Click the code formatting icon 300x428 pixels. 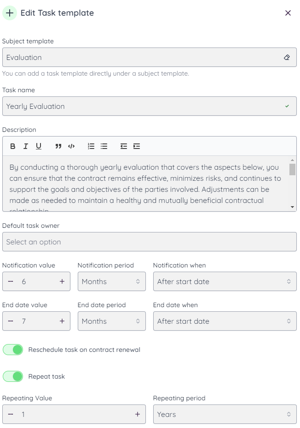coord(70,146)
